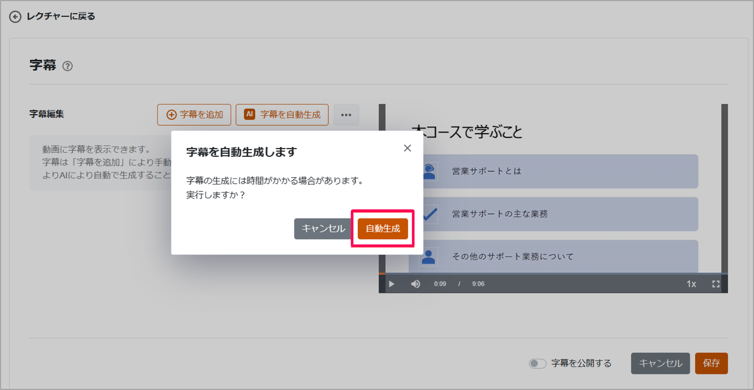The height and width of the screenshot is (390, 754).
Task: Change the 1x playback speed
Action: 691,284
